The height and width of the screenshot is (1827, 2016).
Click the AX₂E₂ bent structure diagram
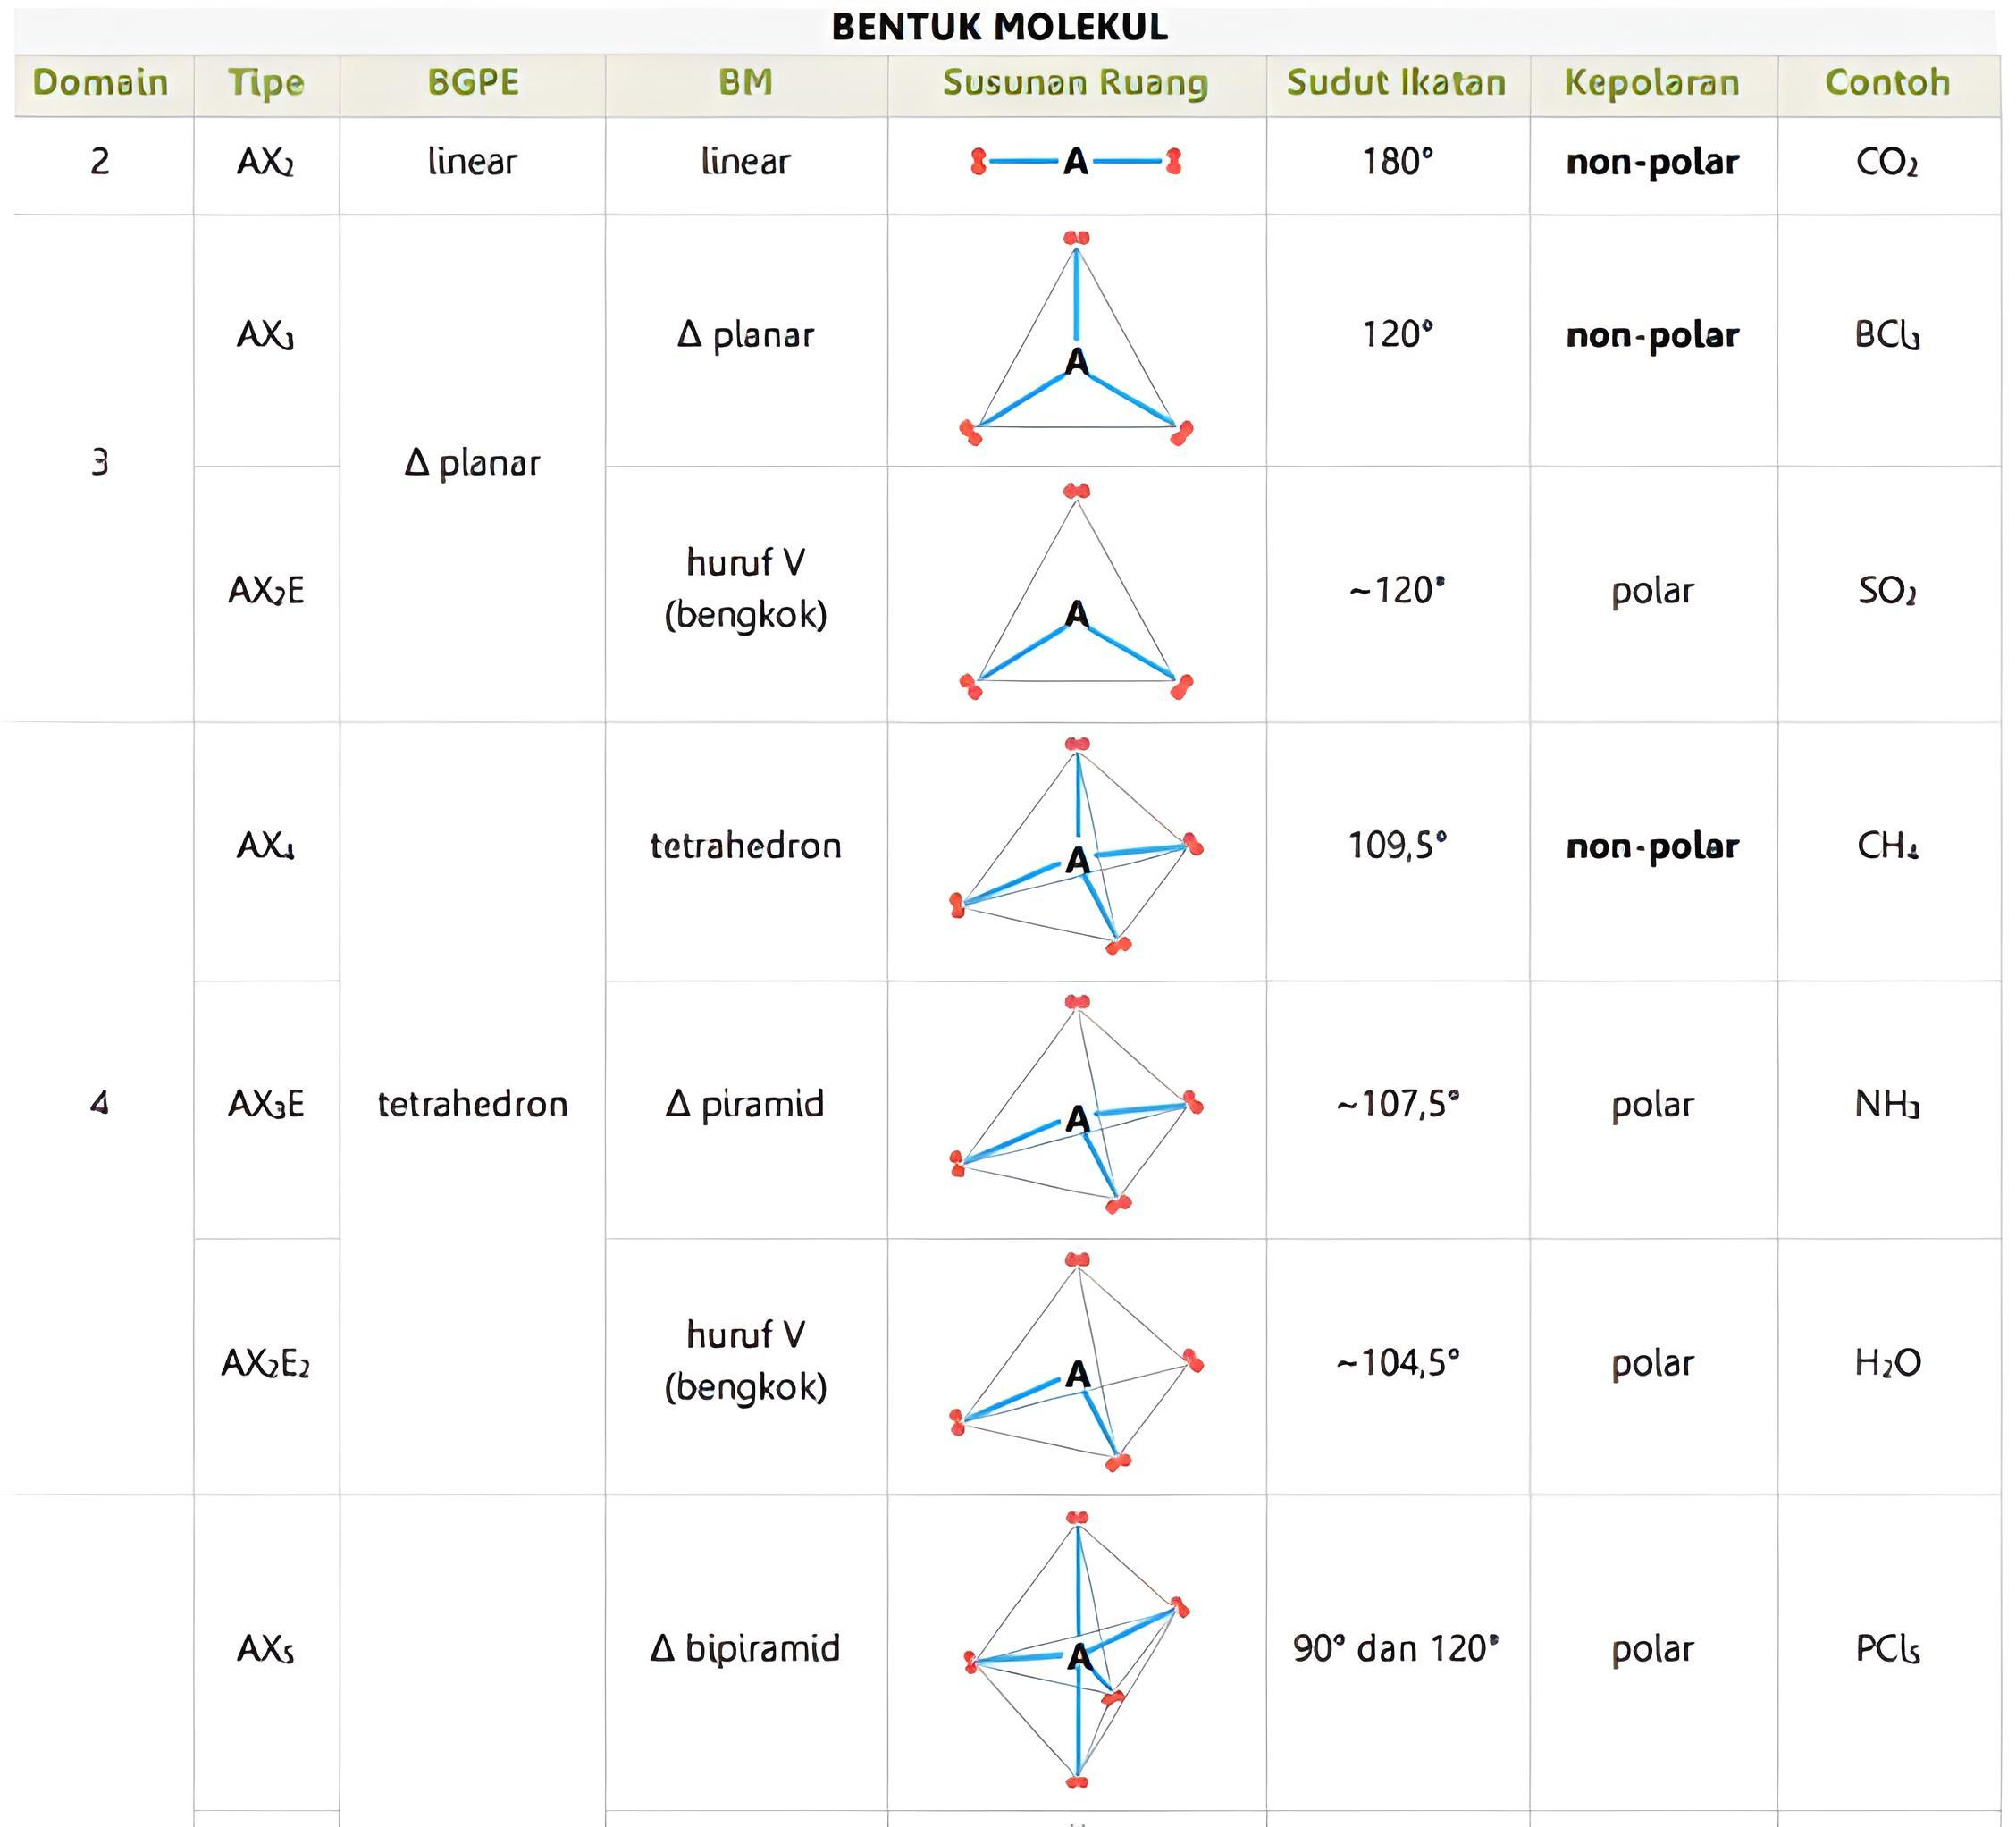click(1076, 1366)
